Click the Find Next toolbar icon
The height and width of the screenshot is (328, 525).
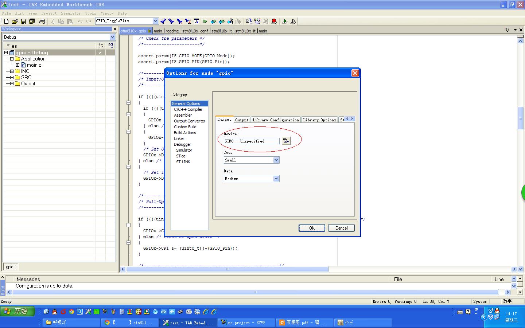tap(171, 22)
